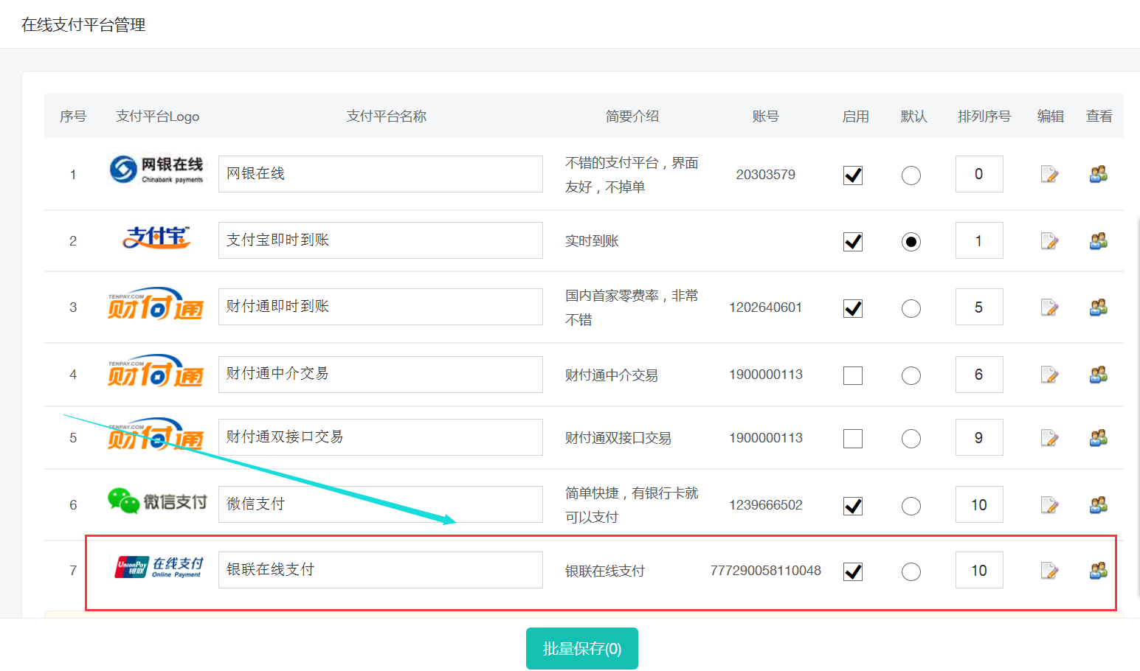Click the 微信支付 logo image
The image size is (1140, 671).
pyautogui.click(x=157, y=501)
